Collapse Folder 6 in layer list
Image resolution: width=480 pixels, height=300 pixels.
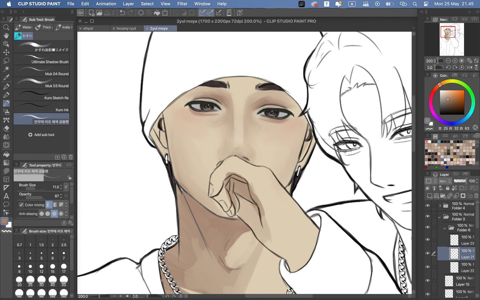(445, 228)
